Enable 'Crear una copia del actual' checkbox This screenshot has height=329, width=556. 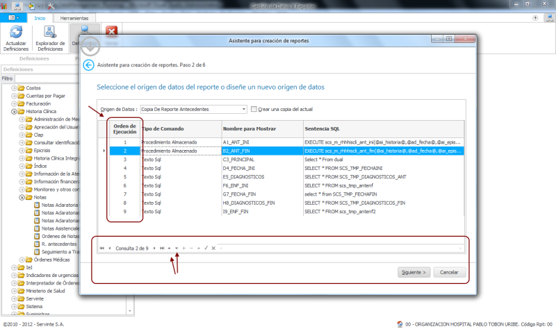point(254,109)
